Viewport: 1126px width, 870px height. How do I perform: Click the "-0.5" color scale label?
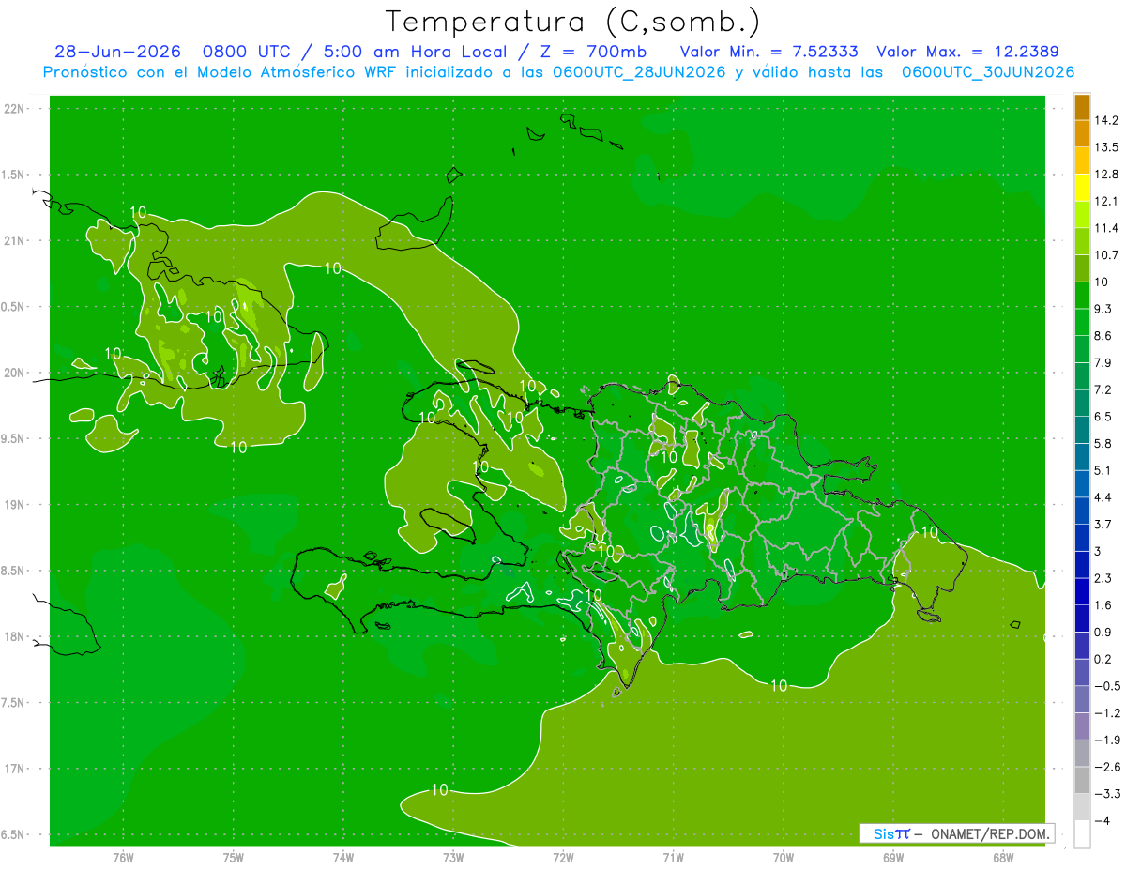point(1106,686)
